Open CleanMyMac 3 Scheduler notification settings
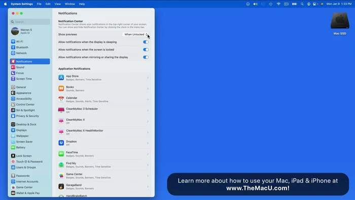 103,110
